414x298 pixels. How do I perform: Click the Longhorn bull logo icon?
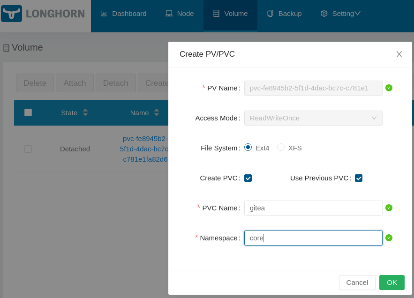[x=11, y=14]
